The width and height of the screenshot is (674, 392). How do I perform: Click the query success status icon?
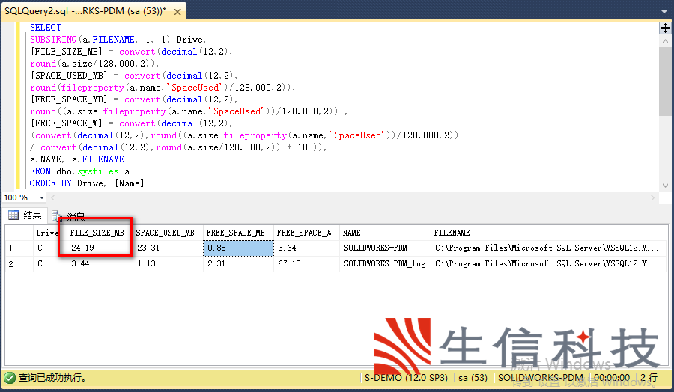pos(10,378)
